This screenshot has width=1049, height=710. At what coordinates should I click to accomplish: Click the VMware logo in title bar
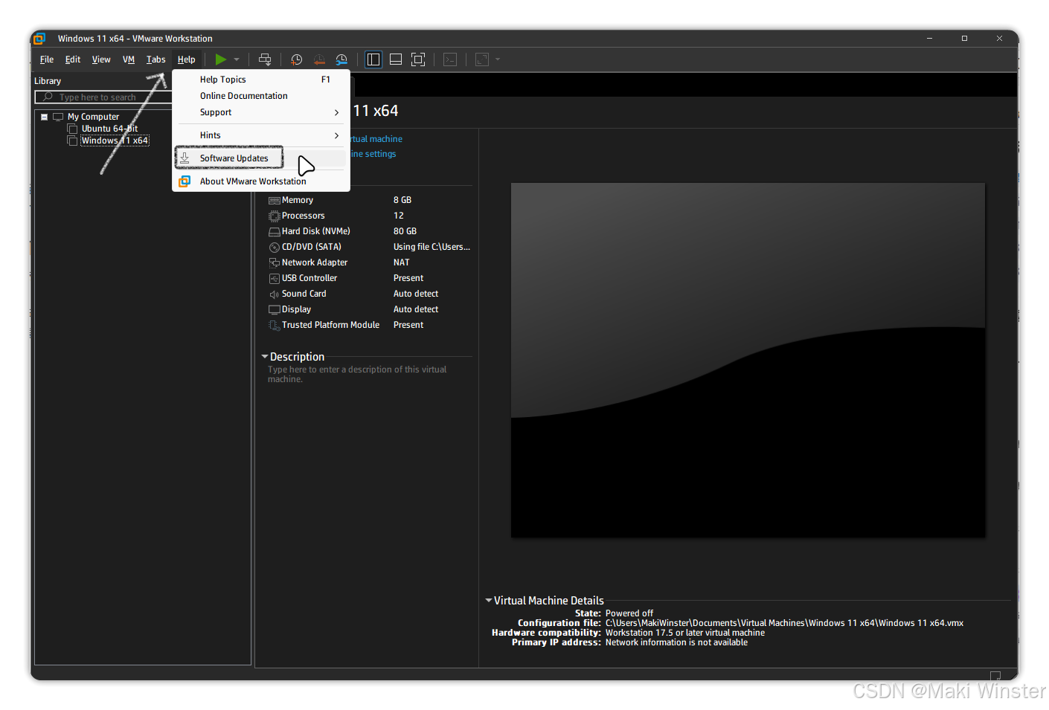click(39, 39)
